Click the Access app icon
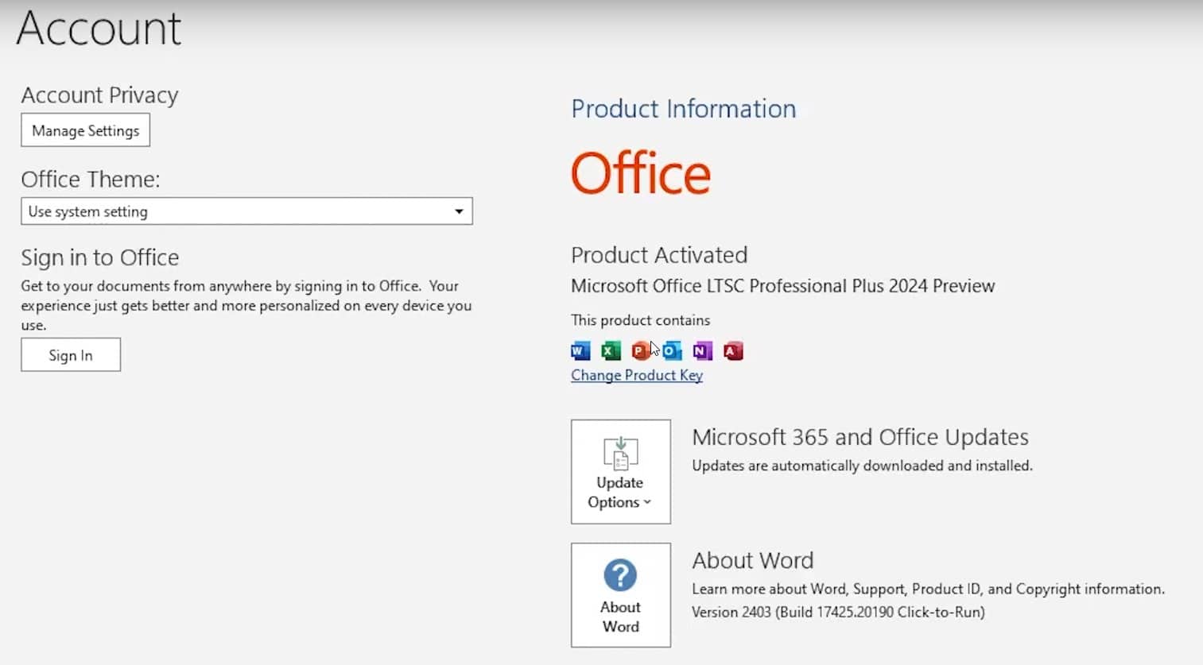This screenshot has height=665, width=1203. [x=733, y=350]
